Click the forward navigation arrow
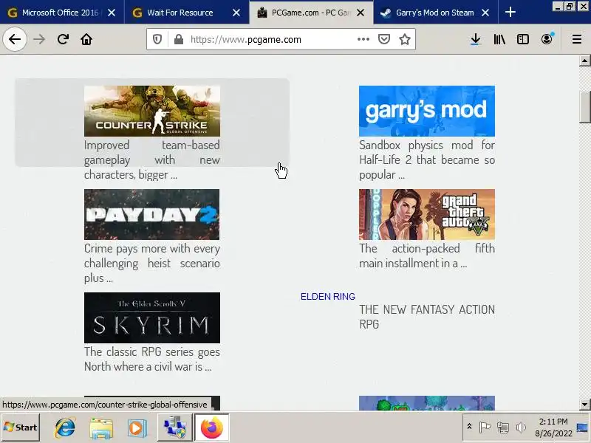This screenshot has width=591, height=443. [39, 39]
